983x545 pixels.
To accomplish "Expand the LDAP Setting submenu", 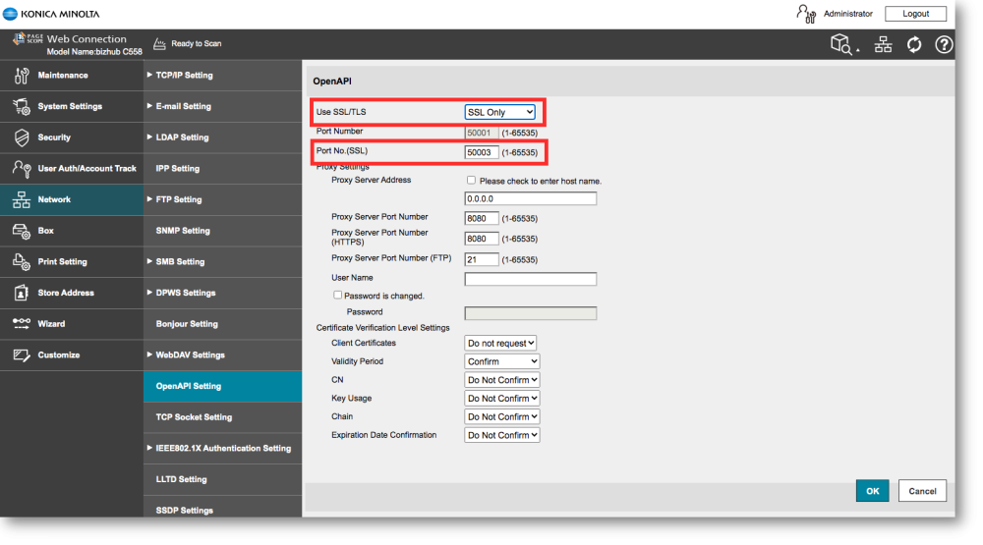I will tap(222, 137).
